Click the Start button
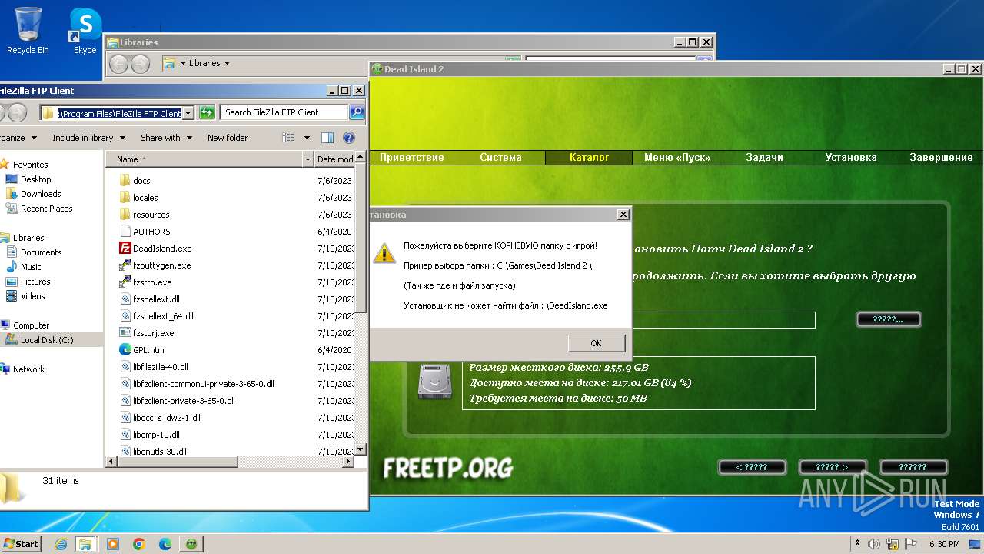The width and height of the screenshot is (984, 554). 22,544
